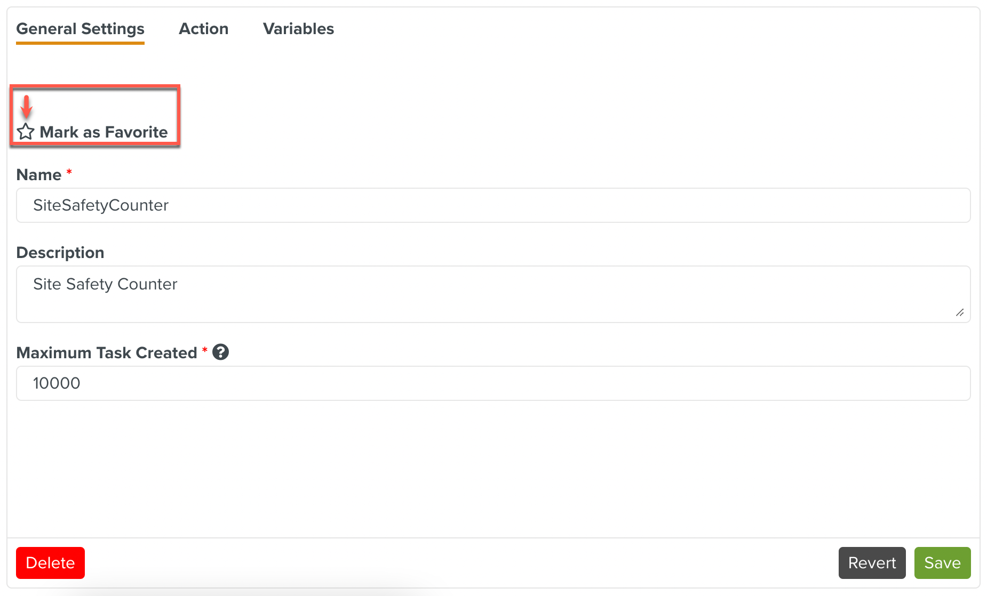
Task: Open the Maximum Task Created help icon
Action: tap(220, 352)
